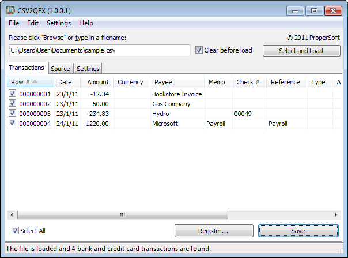
Task: Switch to the Settings tab
Action: pyautogui.click(x=88, y=69)
